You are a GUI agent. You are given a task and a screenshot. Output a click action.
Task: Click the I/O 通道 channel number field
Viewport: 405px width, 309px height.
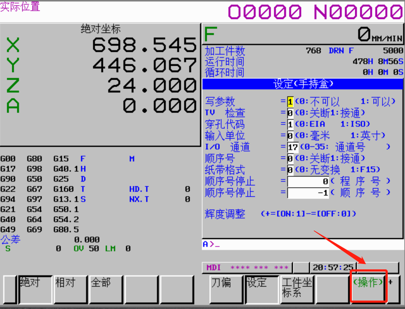coord(293,148)
